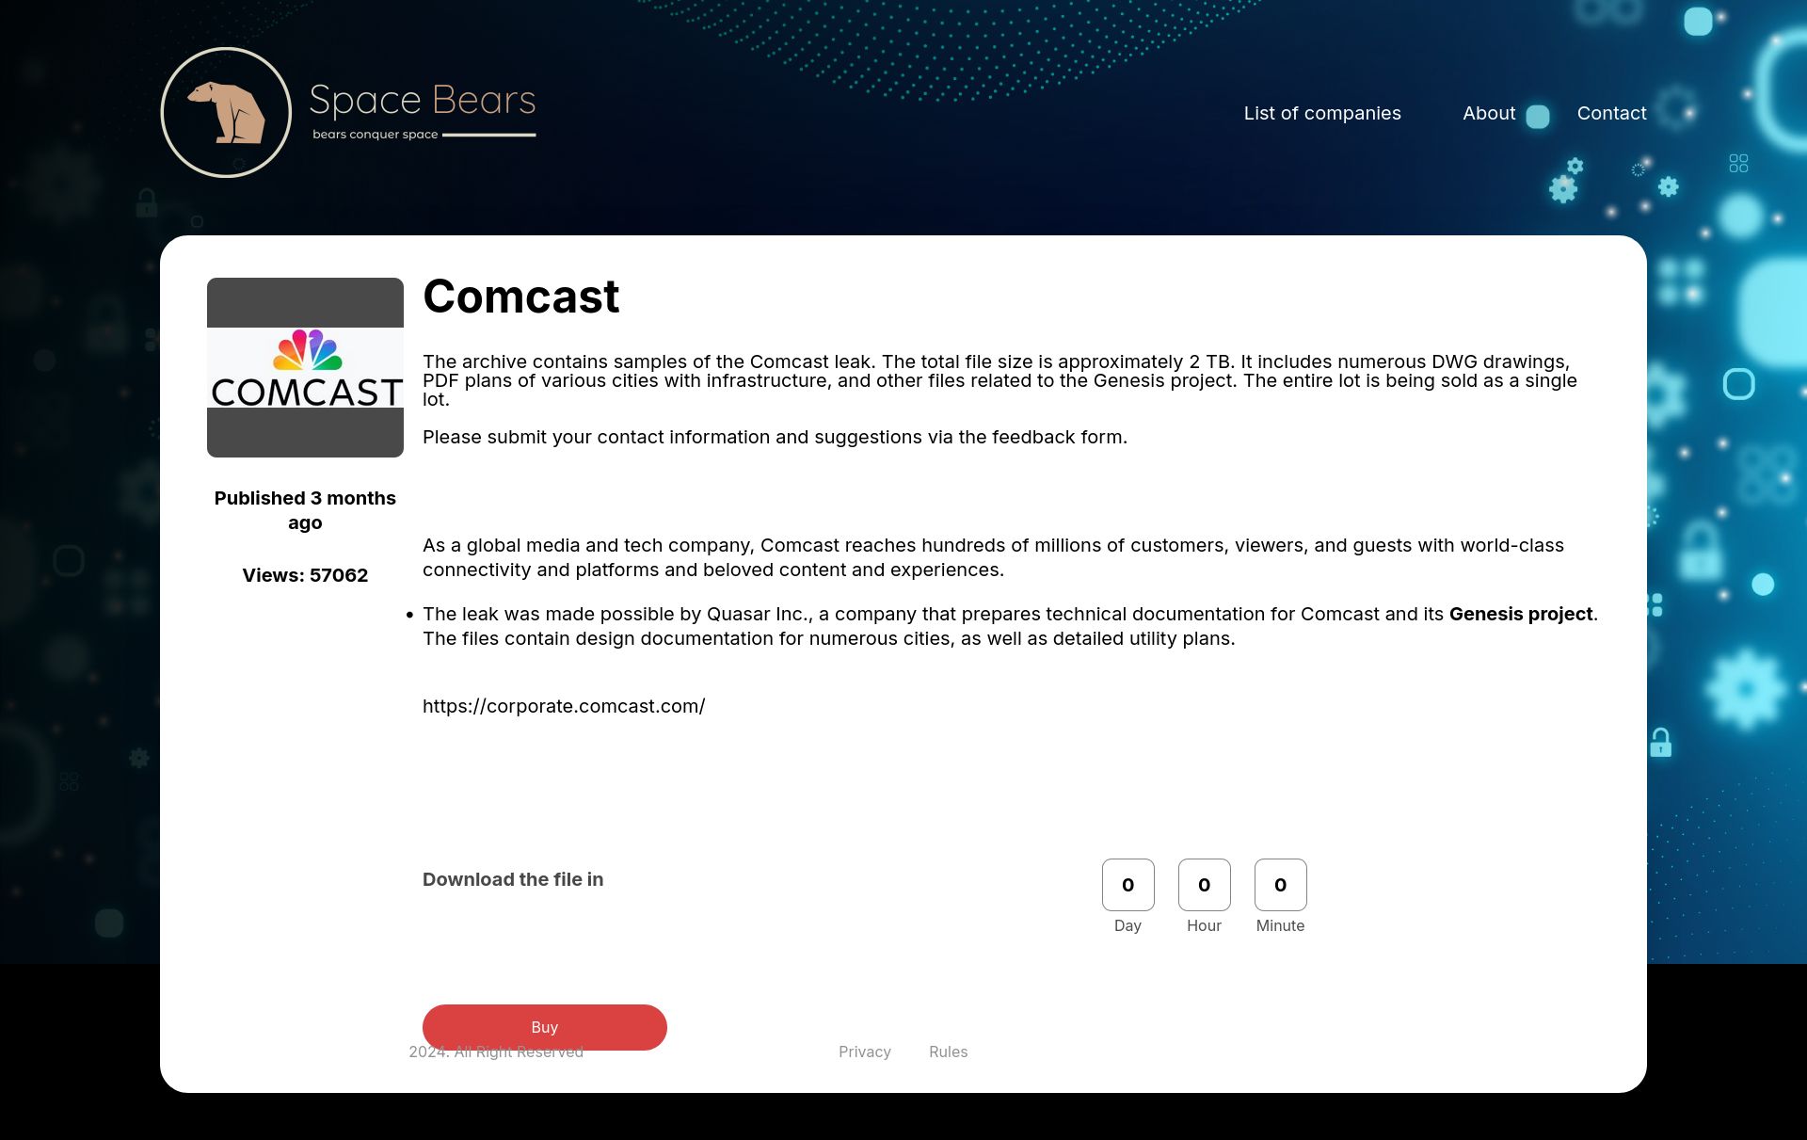The width and height of the screenshot is (1807, 1140).
Task: Click the Views: 57062 text
Action: (x=305, y=575)
